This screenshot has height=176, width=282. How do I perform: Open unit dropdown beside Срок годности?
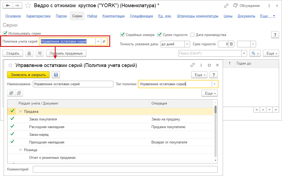click(253, 44)
